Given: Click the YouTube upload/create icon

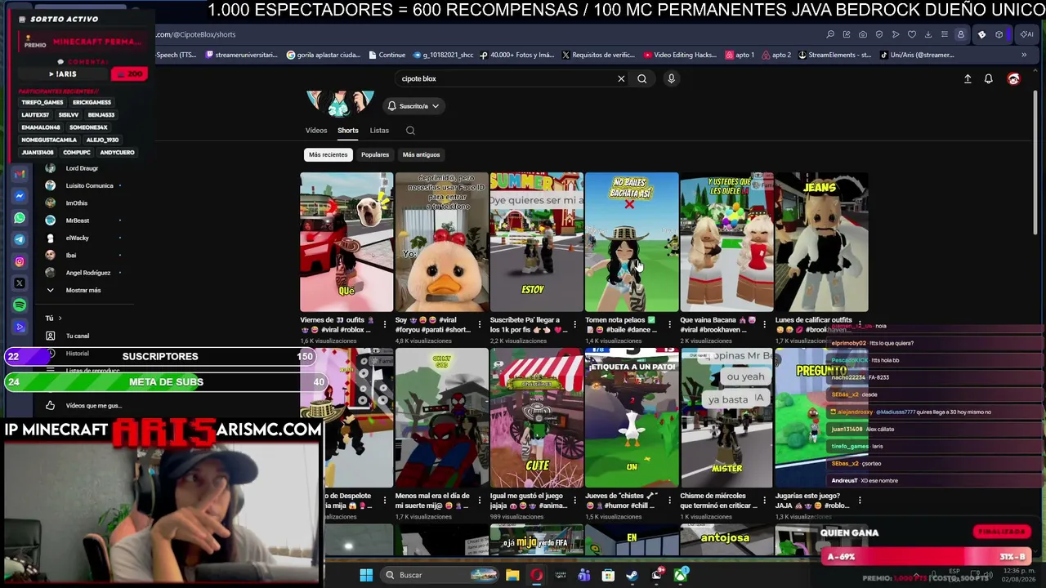Looking at the screenshot, I should point(968,78).
